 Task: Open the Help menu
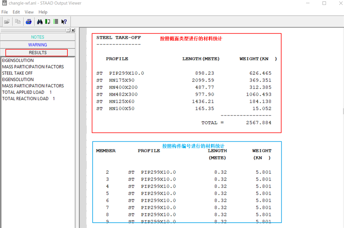point(43,12)
